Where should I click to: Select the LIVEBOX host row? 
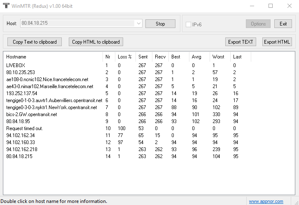pos(16,65)
